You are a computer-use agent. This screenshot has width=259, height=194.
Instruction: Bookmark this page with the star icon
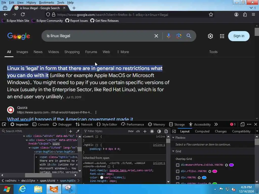tap(211, 14)
